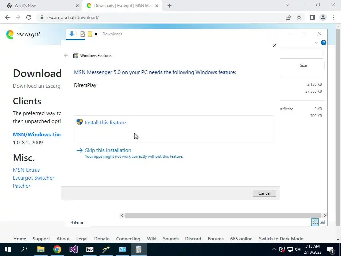This screenshot has height=256, width=341.
Task: Click Explorer horizontal scrollbar left arrow
Action: [x=122, y=216]
